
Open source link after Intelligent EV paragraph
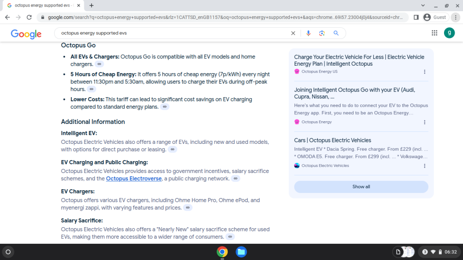(x=172, y=149)
